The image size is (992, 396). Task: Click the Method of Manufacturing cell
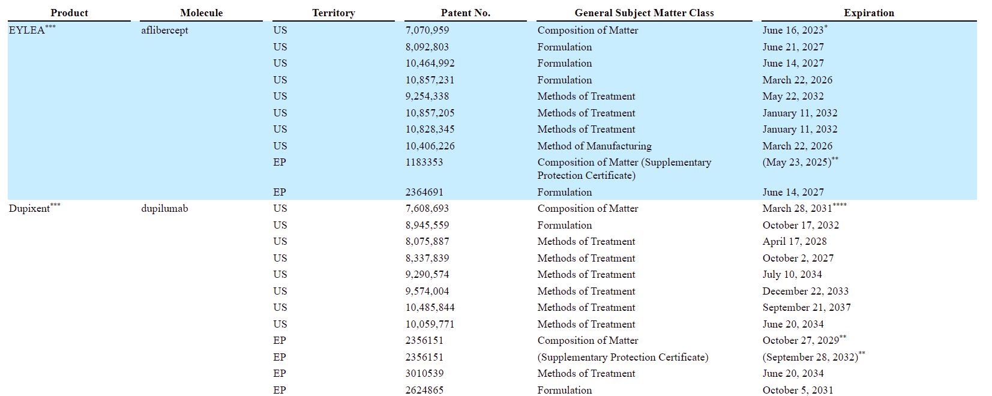point(594,146)
